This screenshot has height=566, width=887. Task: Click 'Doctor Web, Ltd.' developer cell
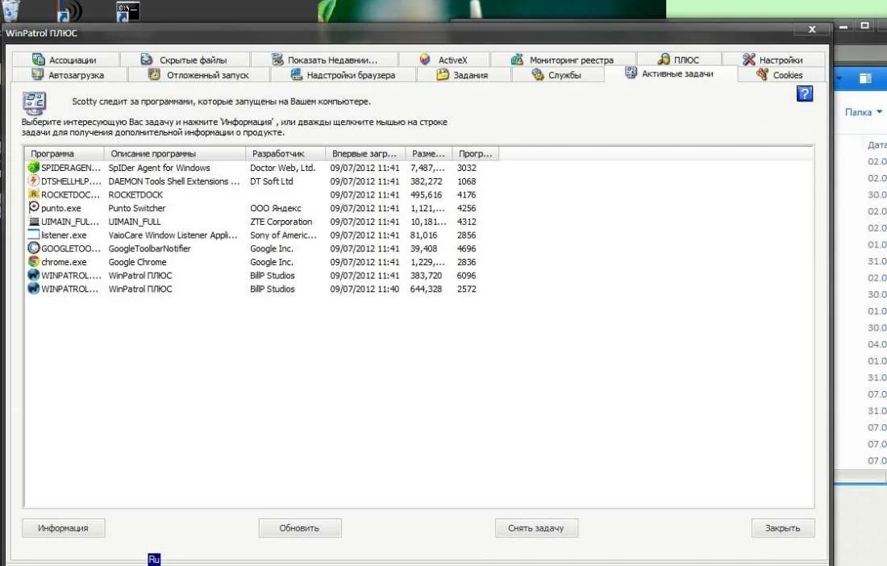click(x=283, y=168)
